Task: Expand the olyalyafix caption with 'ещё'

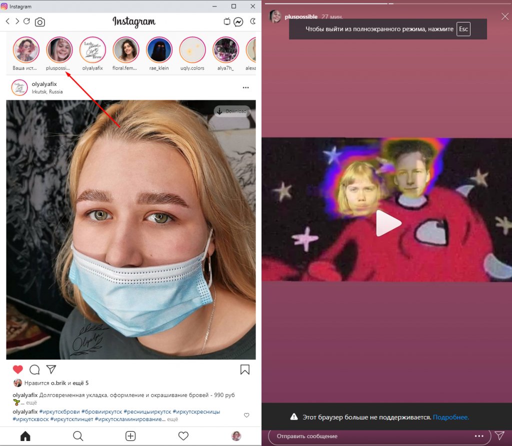Action: point(31,402)
